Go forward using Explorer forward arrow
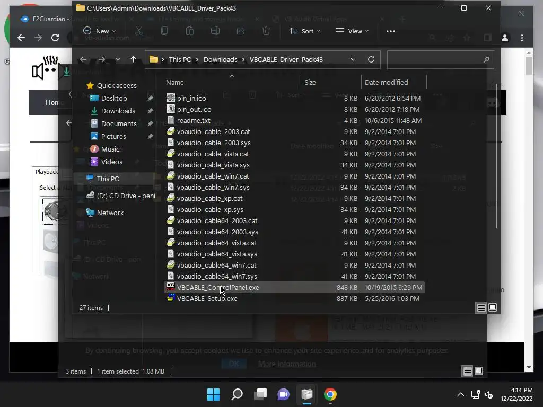The width and height of the screenshot is (543, 407). point(101,59)
